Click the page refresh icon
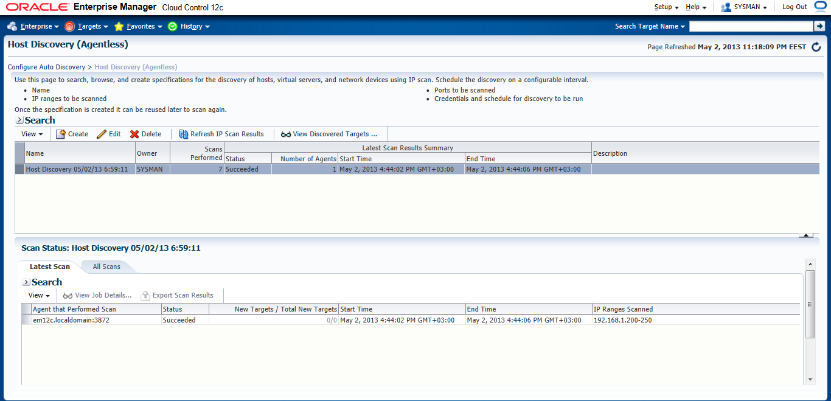 tap(816, 47)
